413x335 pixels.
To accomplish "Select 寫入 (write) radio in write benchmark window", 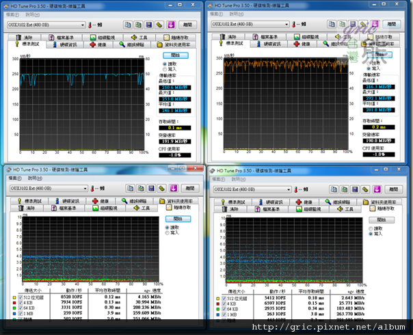I will click(x=369, y=68).
